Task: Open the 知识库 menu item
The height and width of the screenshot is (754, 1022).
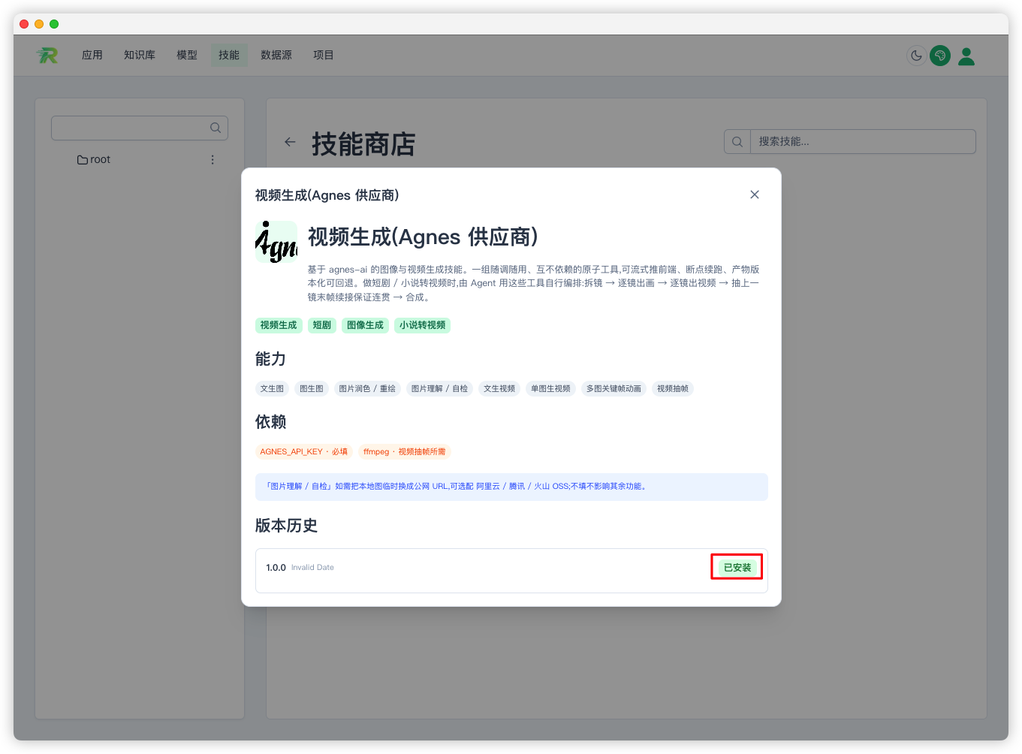Action: pyautogui.click(x=140, y=55)
